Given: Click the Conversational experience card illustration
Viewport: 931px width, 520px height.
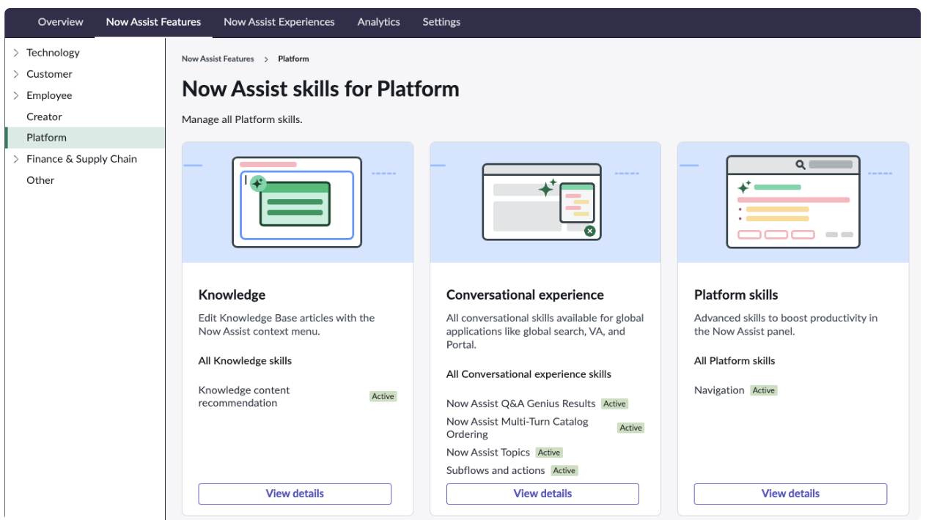Looking at the screenshot, I should pyautogui.click(x=545, y=202).
